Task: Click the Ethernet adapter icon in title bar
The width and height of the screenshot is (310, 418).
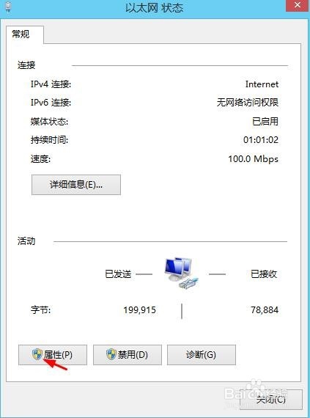Action: 9,7
